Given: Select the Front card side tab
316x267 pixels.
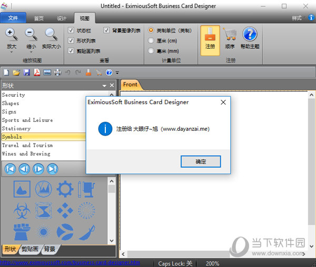Looking at the screenshot, I should pos(130,85).
